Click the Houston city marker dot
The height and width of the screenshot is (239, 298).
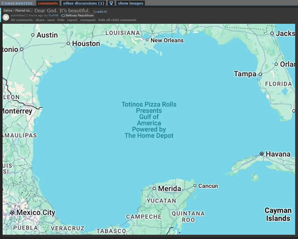[x=68, y=43]
